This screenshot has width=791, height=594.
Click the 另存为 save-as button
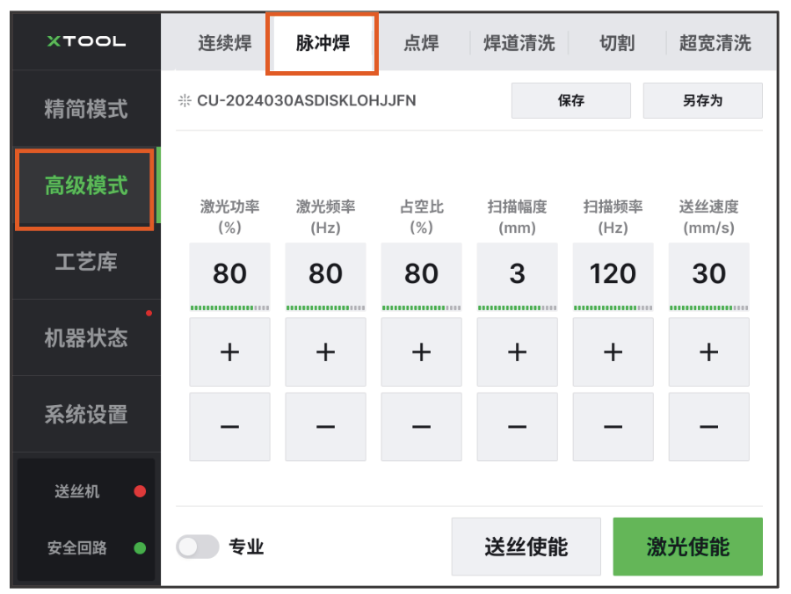(x=702, y=100)
